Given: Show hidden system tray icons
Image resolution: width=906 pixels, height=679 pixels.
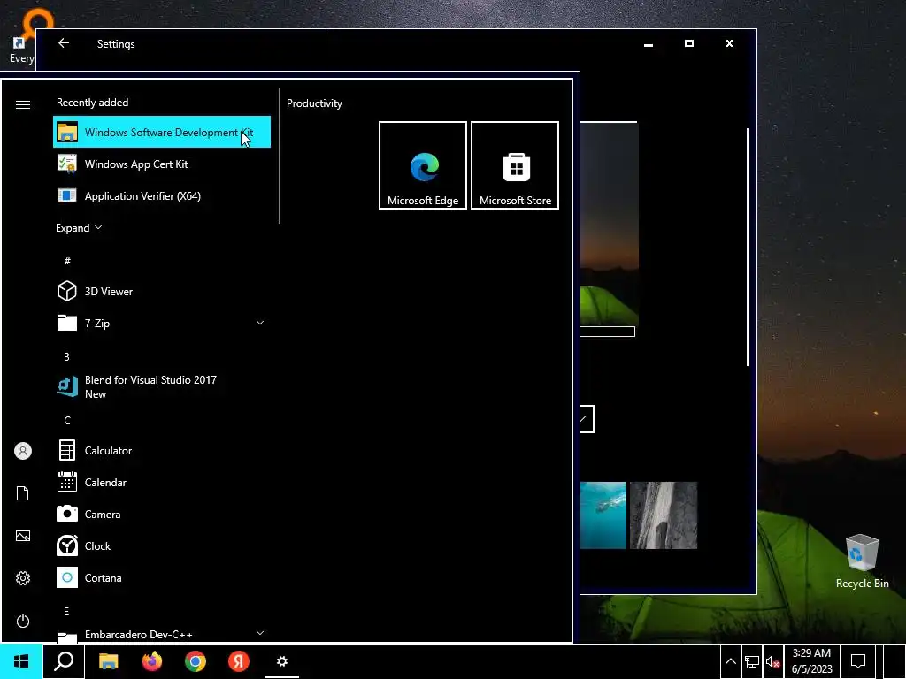Looking at the screenshot, I should (730, 661).
